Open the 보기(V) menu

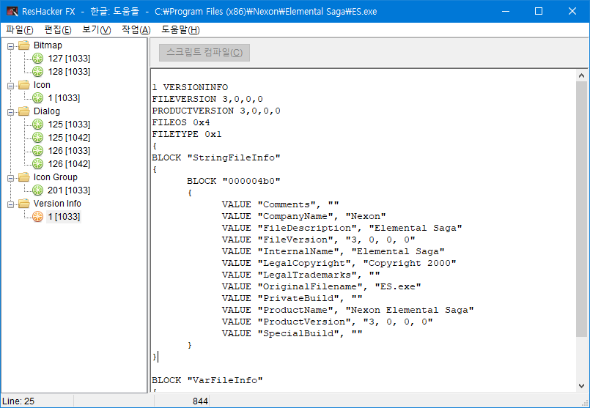coord(96,30)
